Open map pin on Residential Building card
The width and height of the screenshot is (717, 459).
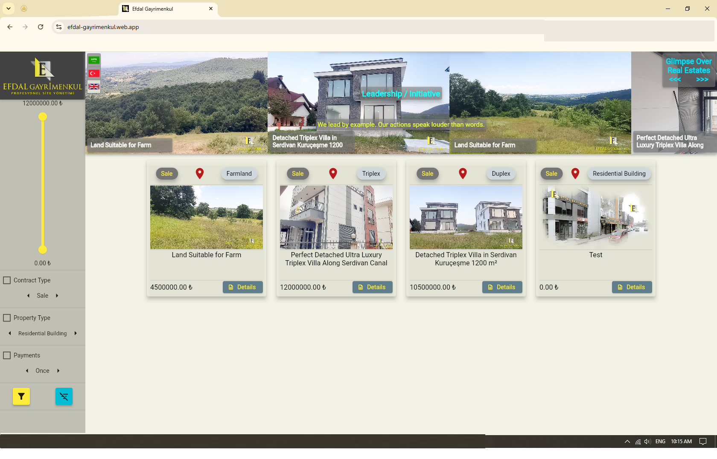pos(575,173)
